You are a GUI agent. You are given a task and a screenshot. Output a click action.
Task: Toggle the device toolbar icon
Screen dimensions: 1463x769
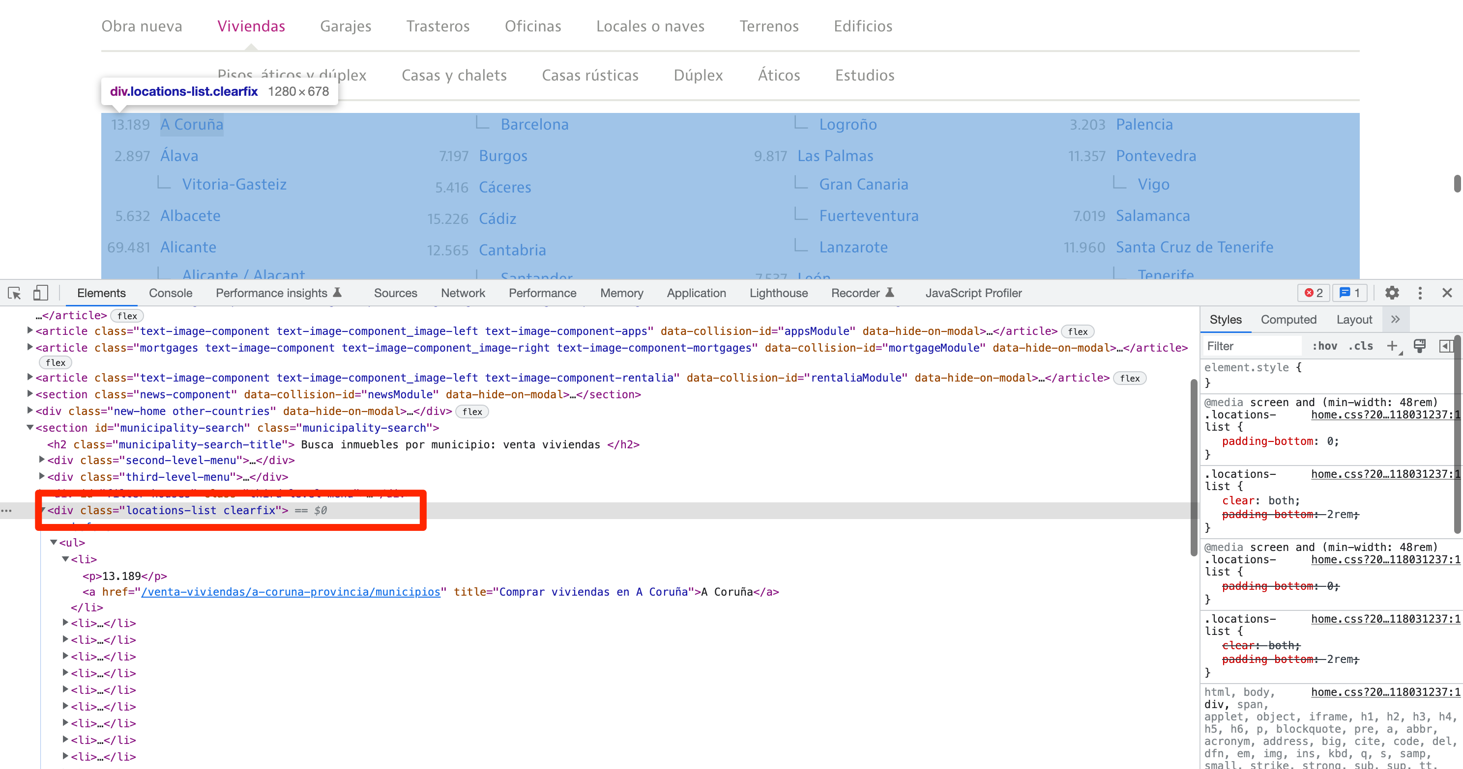tap(40, 293)
